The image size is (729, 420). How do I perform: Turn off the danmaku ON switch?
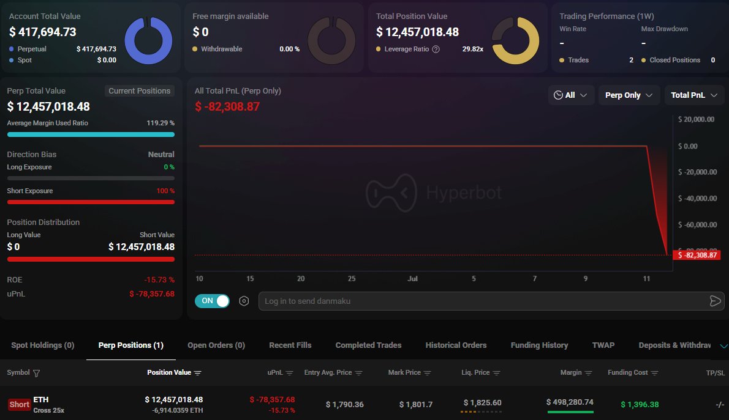pyautogui.click(x=212, y=301)
